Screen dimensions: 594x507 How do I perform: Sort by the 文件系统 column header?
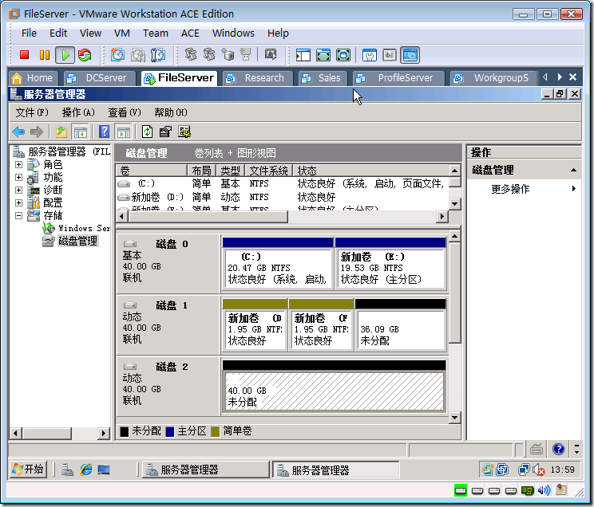pos(268,171)
